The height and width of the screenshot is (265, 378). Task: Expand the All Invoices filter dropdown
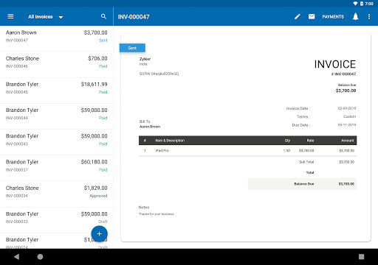point(46,17)
